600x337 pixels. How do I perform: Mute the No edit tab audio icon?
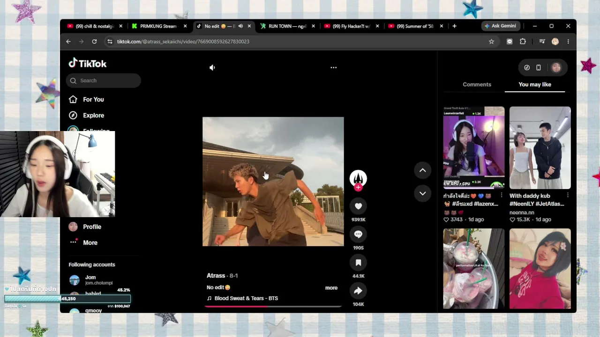(x=240, y=26)
